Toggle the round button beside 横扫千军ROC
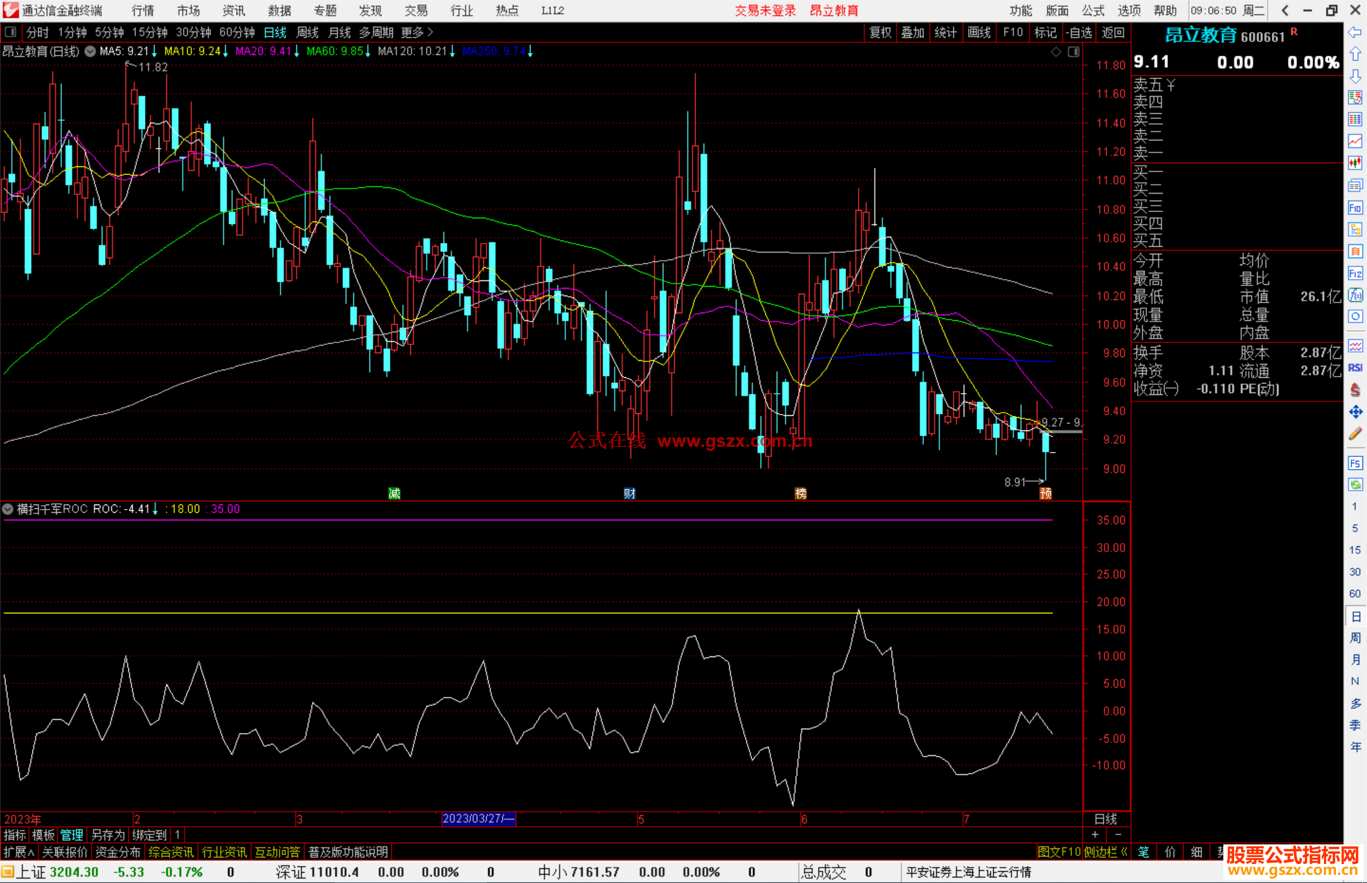The width and height of the screenshot is (1367, 883). (x=8, y=509)
